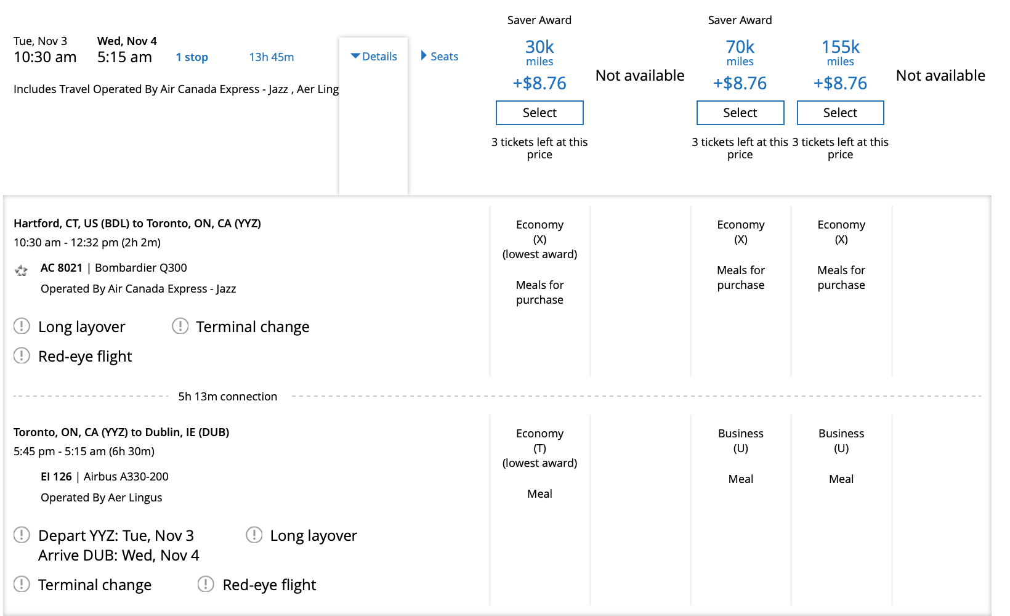Select the 30k miles Saver Award fare
The width and height of the screenshot is (1010, 616).
(x=539, y=113)
